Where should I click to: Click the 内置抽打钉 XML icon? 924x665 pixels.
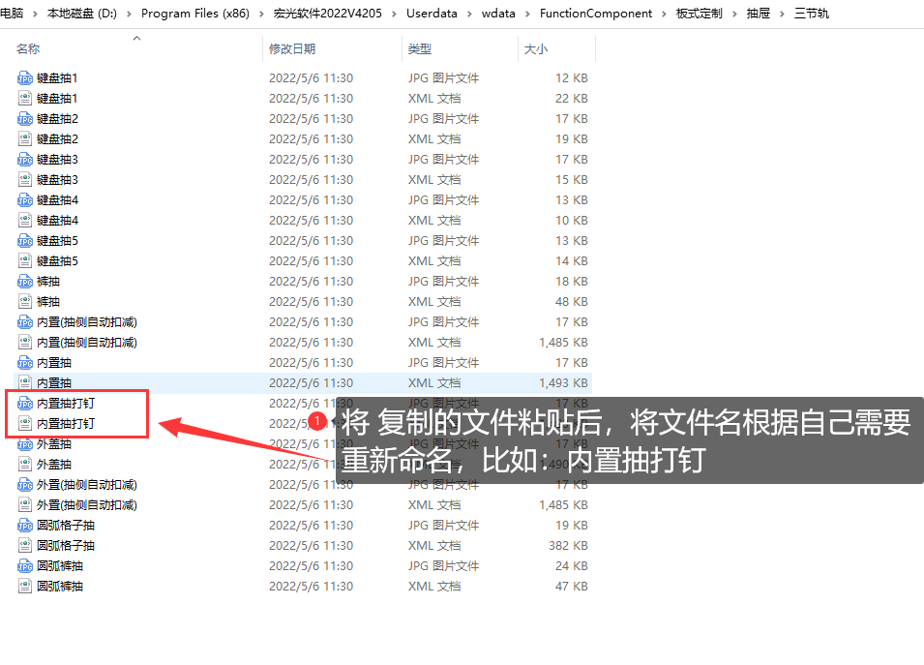click(x=25, y=424)
